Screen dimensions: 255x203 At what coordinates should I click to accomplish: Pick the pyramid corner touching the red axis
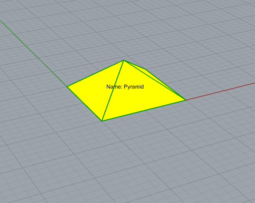pyautogui.click(x=185, y=100)
